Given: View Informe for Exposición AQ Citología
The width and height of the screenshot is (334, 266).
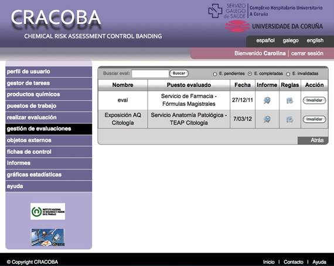Looking at the screenshot, I should pyautogui.click(x=267, y=119).
